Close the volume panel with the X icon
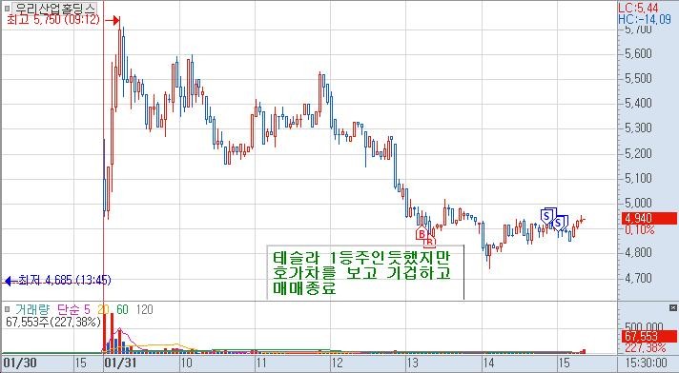This screenshot has width=679, height=373. [672, 307]
